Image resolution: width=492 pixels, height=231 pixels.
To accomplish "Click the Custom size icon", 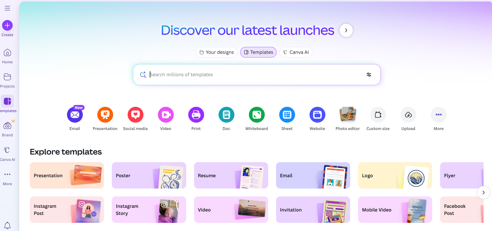I will pyautogui.click(x=378, y=115).
